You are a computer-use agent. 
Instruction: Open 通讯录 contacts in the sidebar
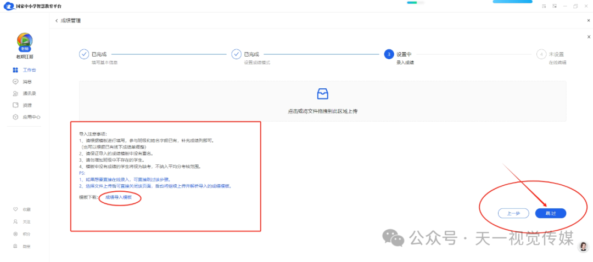25,93
